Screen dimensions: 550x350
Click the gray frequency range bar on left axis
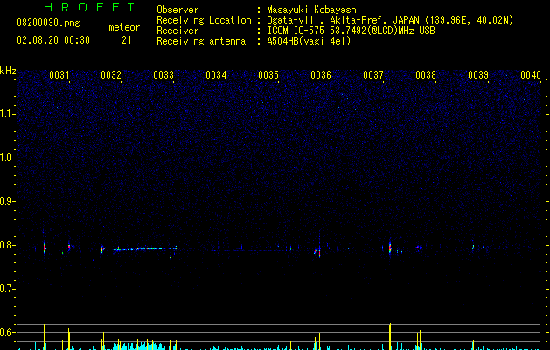(17, 246)
